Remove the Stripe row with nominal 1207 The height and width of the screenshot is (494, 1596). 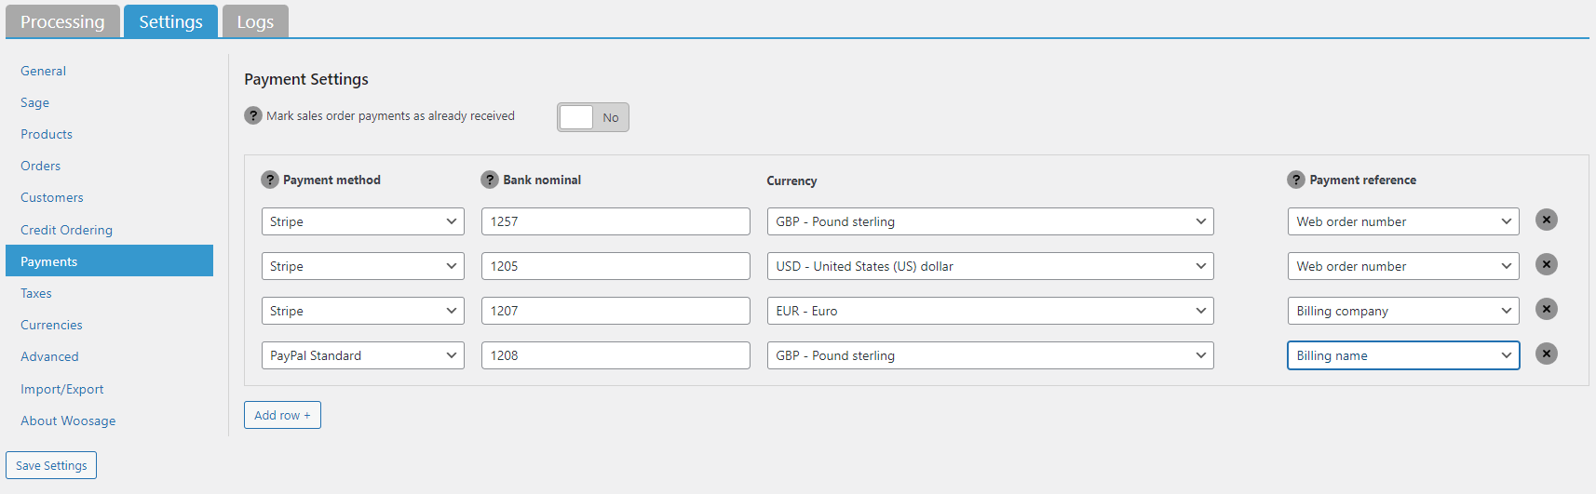click(x=1547, y=309)
